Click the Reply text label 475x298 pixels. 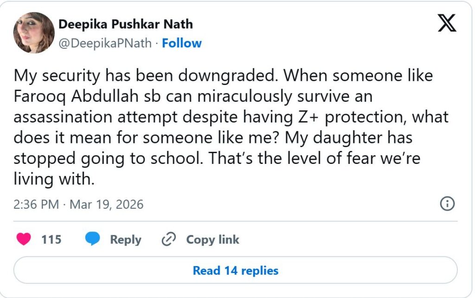125,240
